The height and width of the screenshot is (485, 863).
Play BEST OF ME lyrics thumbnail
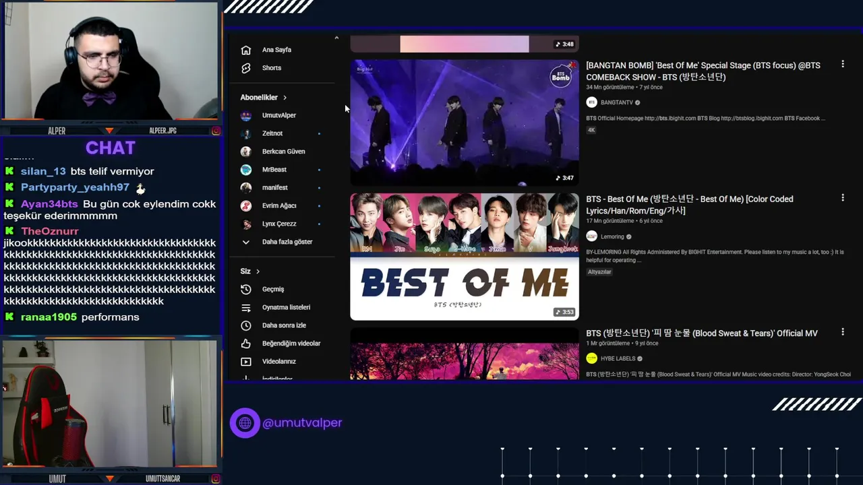465,257
